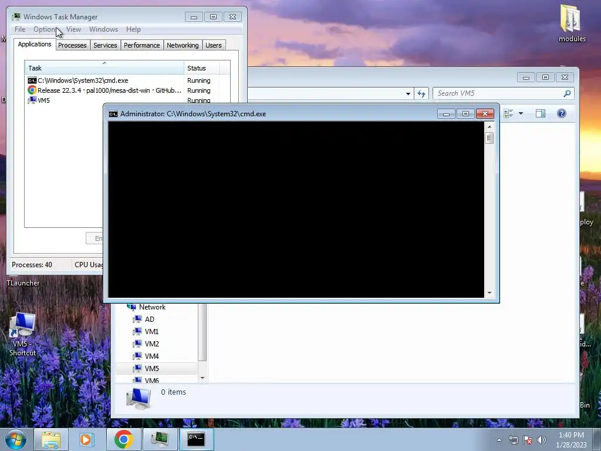
Task: Click the TLauncher desktop label
Action: coord(23,283)
